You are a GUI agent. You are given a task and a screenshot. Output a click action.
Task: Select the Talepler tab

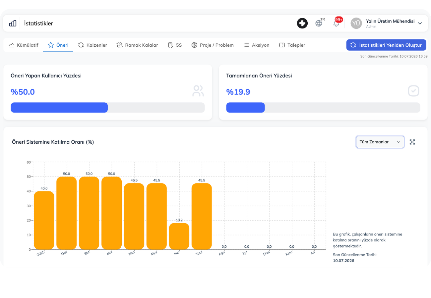point(292,45)
